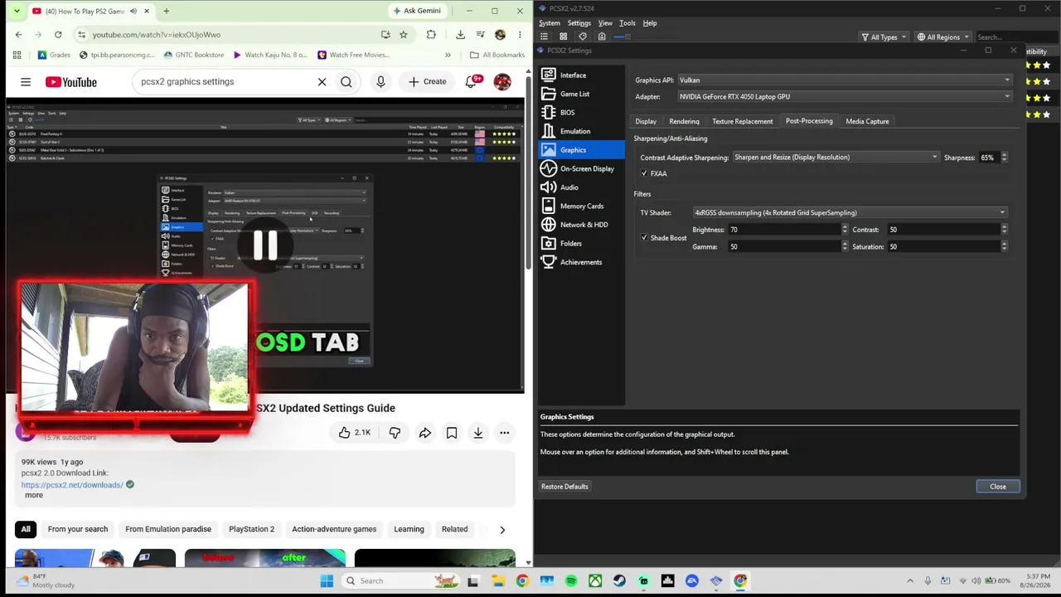Open the pcsx2.net downloads link
The height and width of the screenshot is (597, 1061).
[x=72, y=485]
